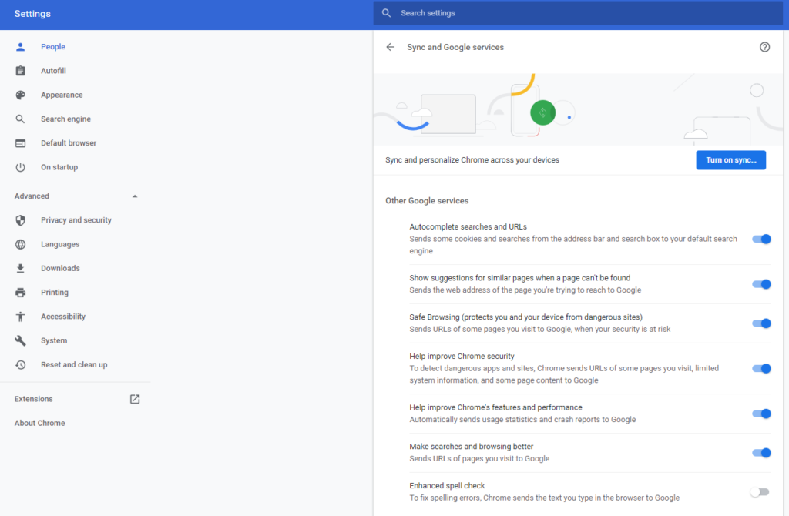Click the Sync and Google services heading

455,47
